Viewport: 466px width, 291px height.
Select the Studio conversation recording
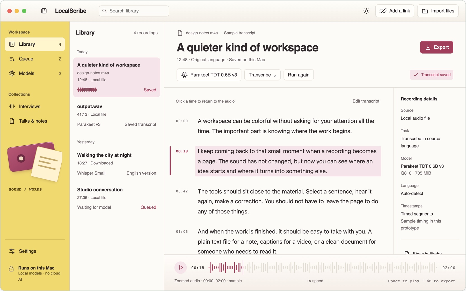click(117, 198)
